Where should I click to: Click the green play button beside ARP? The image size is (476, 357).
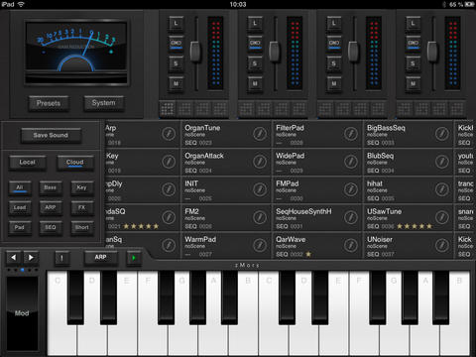[x=134, y=258]
